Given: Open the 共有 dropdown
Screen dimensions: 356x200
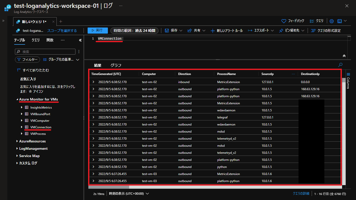Looking at the screenshot, I should (197, 31).
